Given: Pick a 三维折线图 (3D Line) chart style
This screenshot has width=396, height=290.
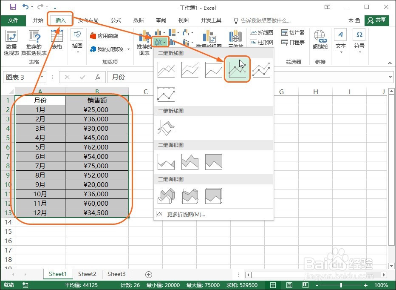Looking at the screenshot, I should pyautogui.click(x=167, y=128).
